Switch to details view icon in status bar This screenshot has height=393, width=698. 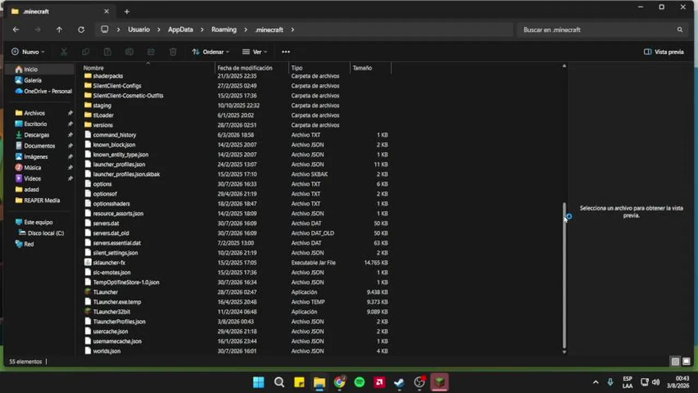675,361
